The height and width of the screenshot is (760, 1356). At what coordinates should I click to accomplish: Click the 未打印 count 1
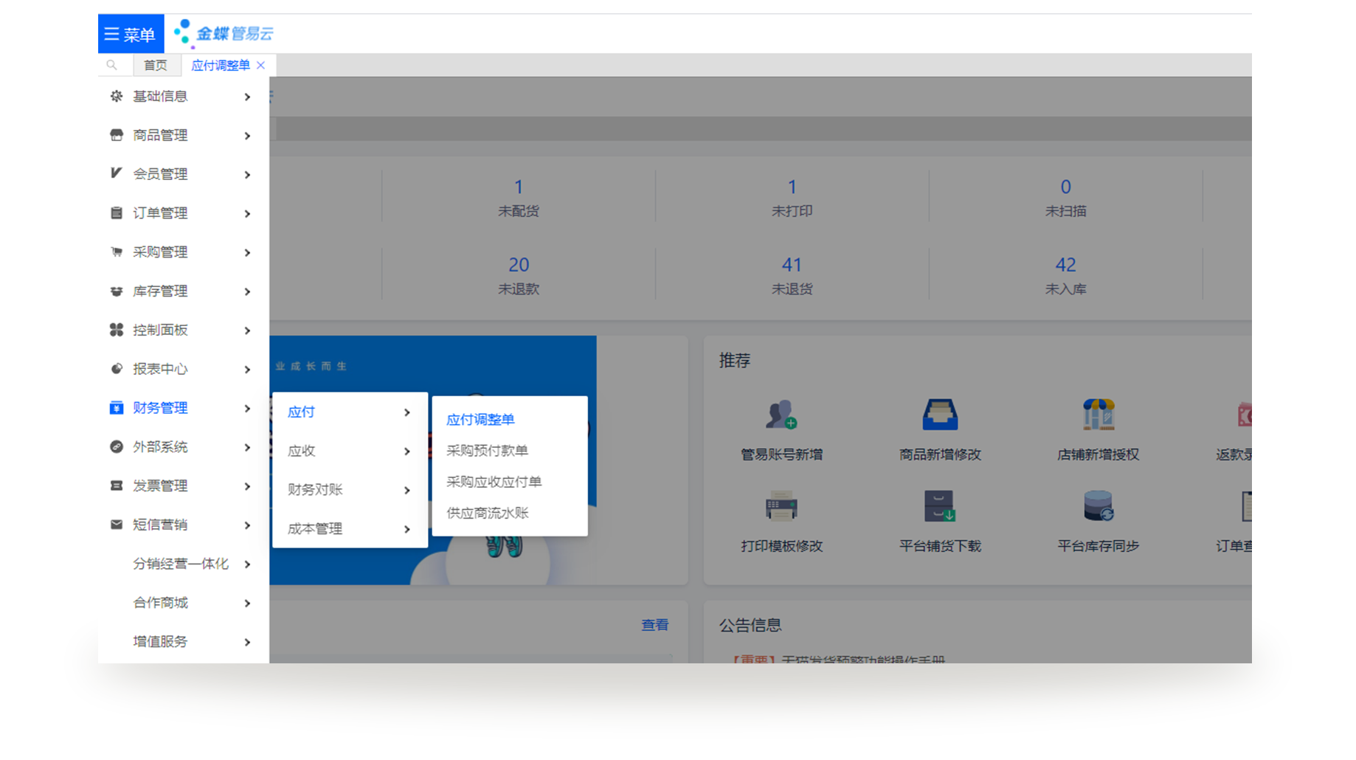(792, 187)
